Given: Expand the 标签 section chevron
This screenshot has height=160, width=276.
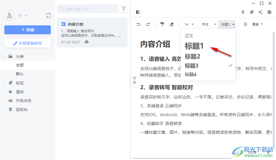Looking at the screenshot, I should (4, 83).
